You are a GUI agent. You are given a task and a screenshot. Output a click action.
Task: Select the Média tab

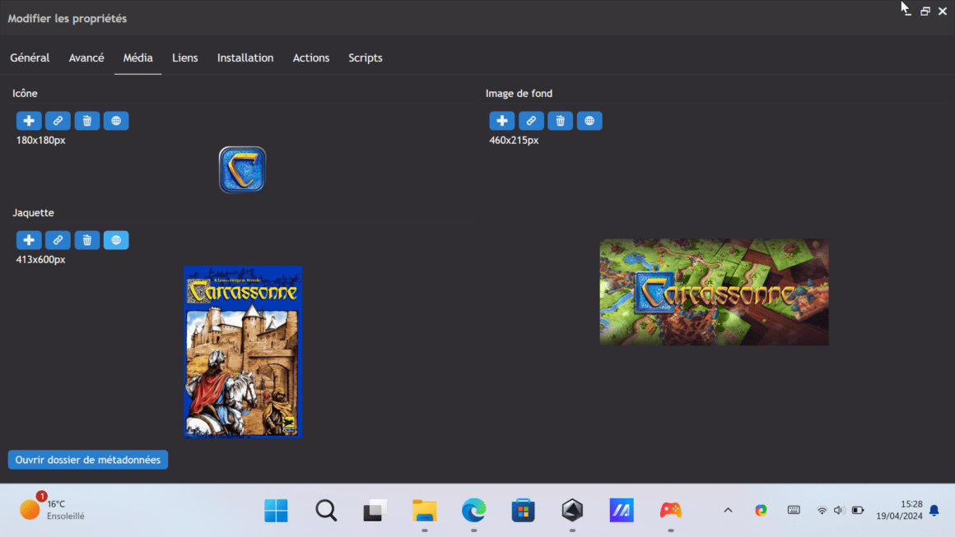[137, 58]
